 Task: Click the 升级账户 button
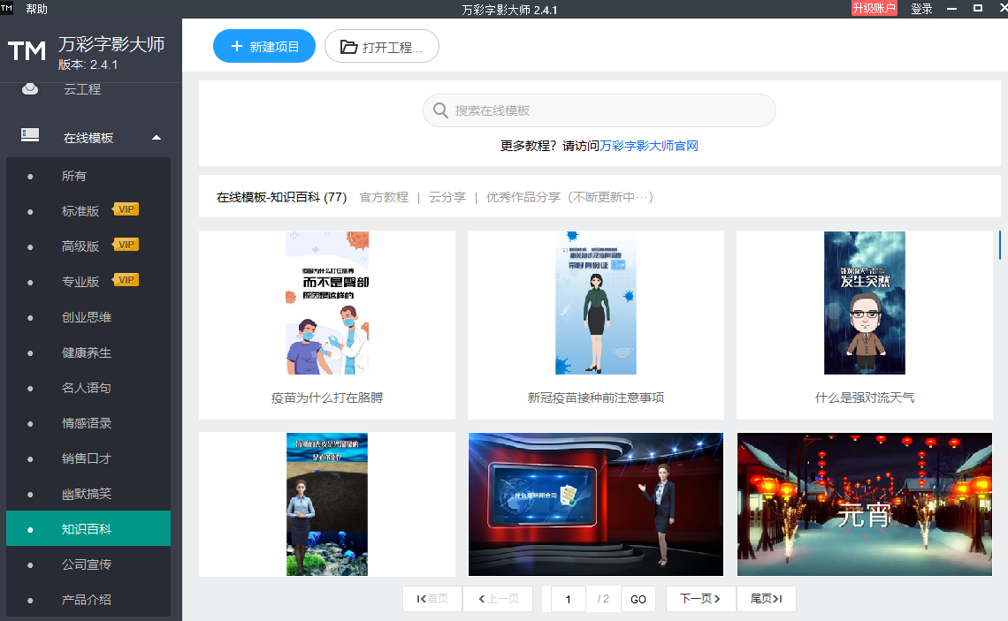pyautogui.click(x=874, y=7)
